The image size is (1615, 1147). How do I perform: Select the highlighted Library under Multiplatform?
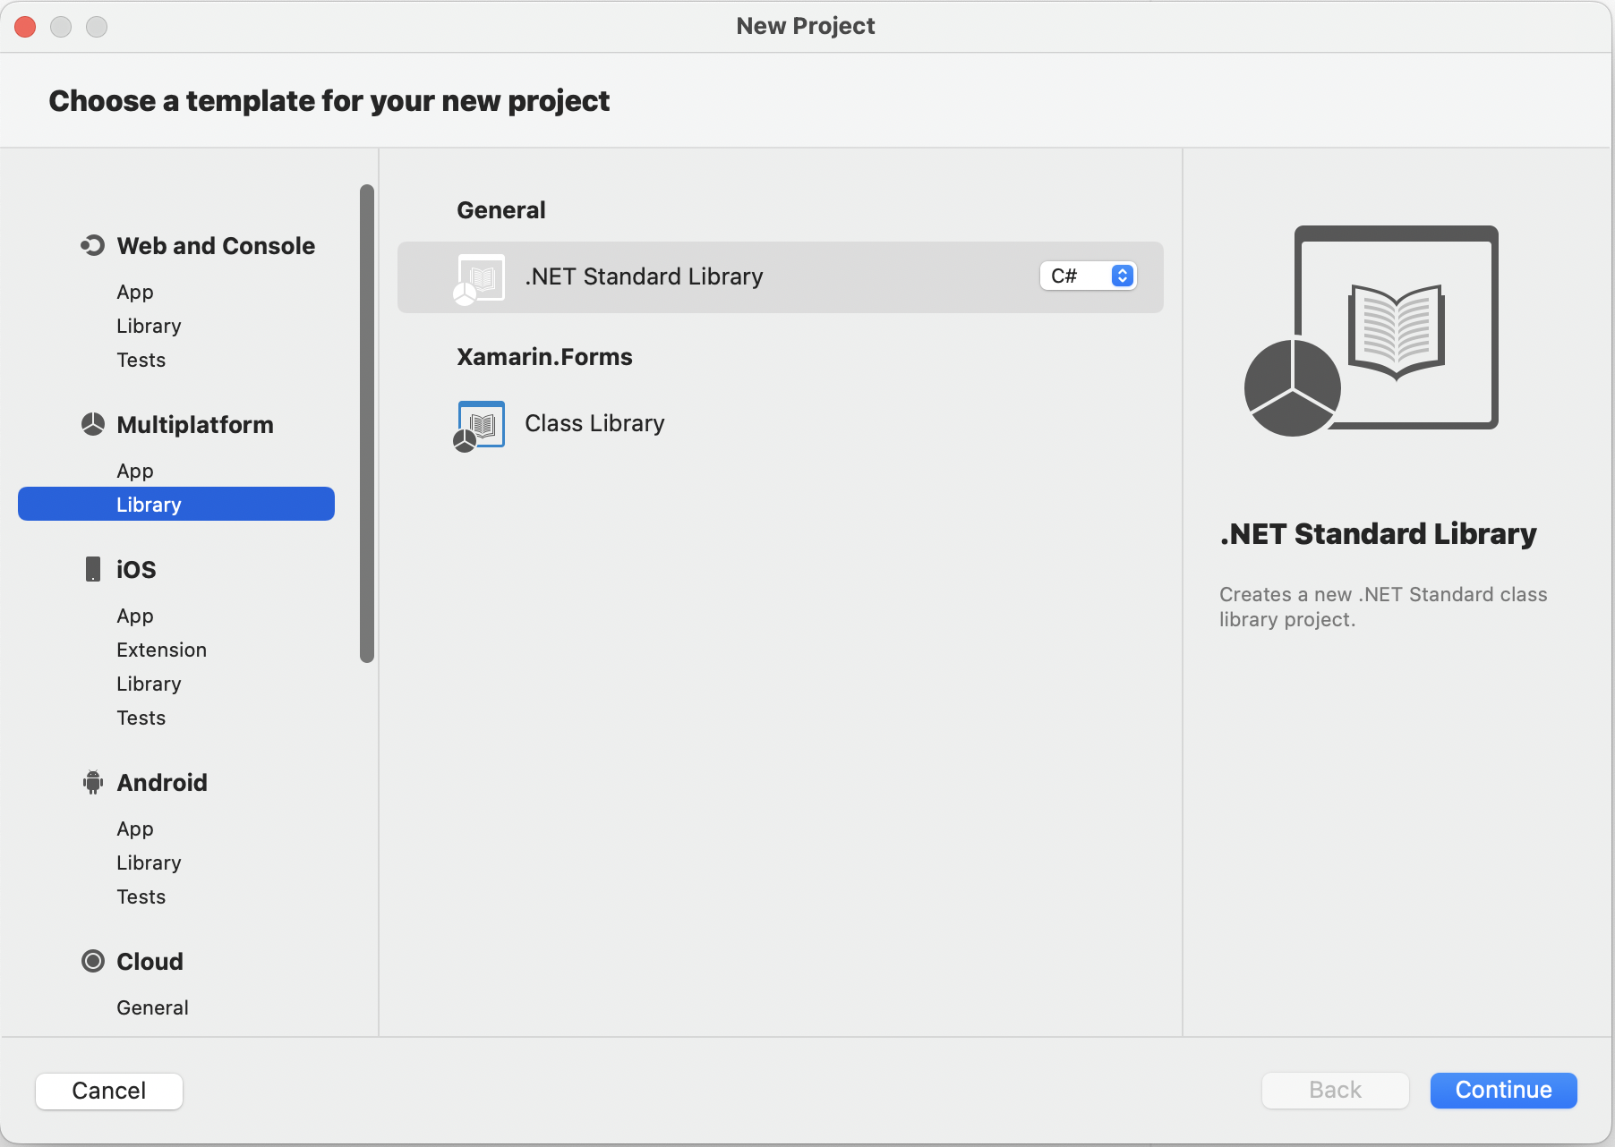pyautogui.click(x=176, y=504)
